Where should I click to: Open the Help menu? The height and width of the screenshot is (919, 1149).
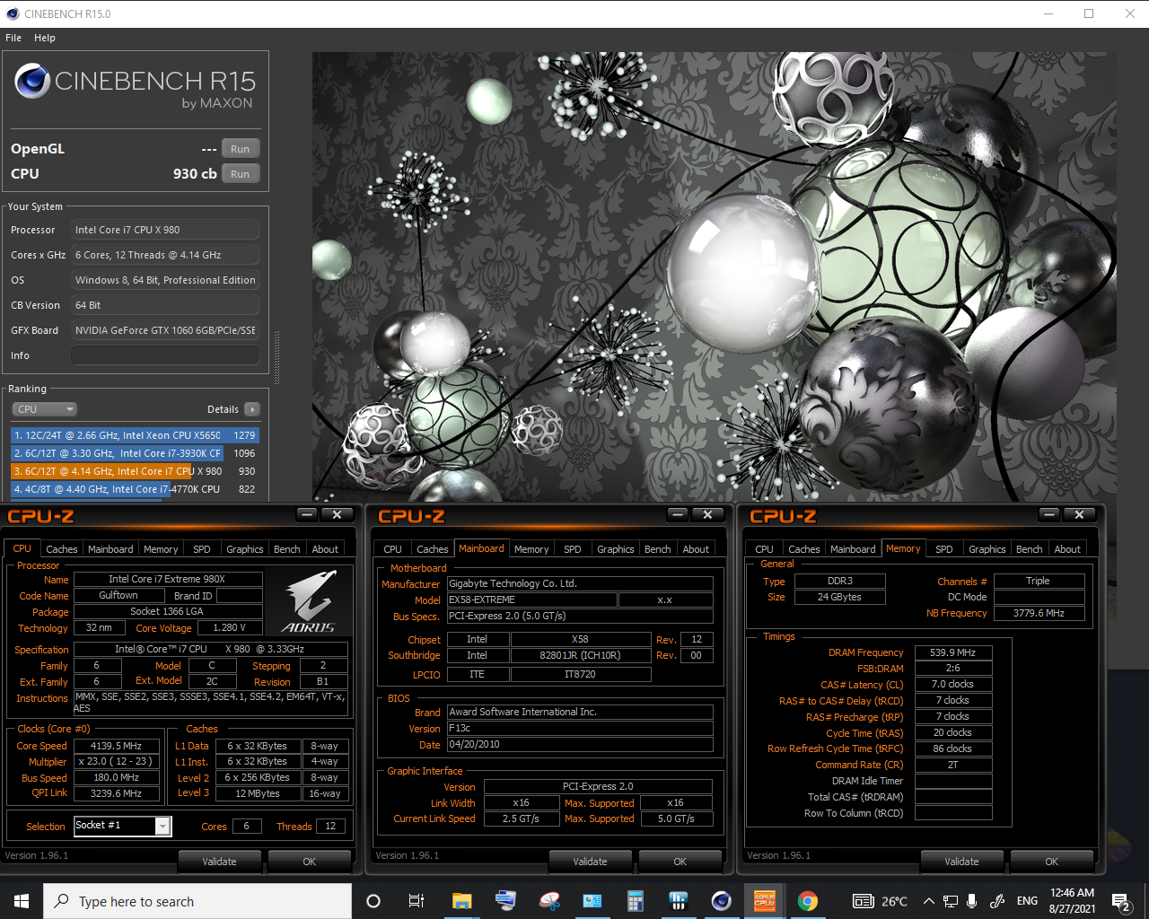coord(45,38)
